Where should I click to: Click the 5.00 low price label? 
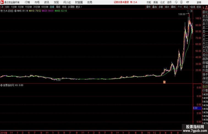pos(58,80)
